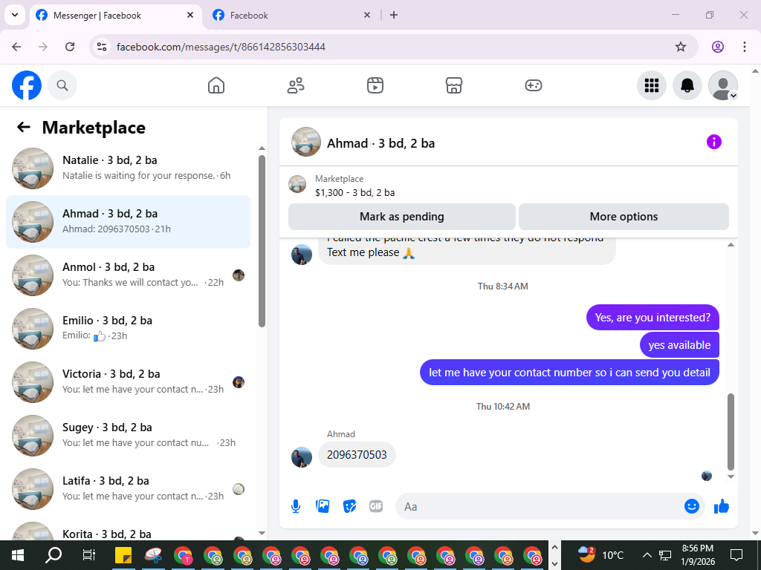Switch to the second Facebook browser tab

[293, 15]
